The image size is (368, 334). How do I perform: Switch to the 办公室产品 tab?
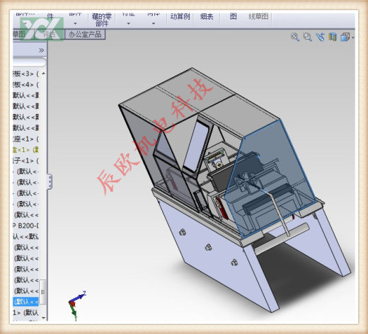pos(85,35)
